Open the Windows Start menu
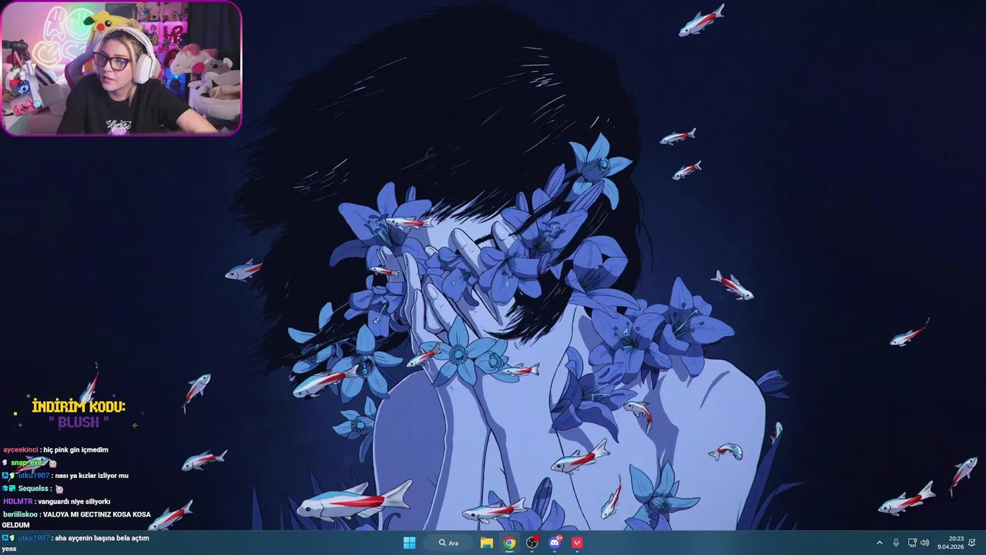Image resolution: width=986 pixels, height=555 pixels. tap(409, 543)
